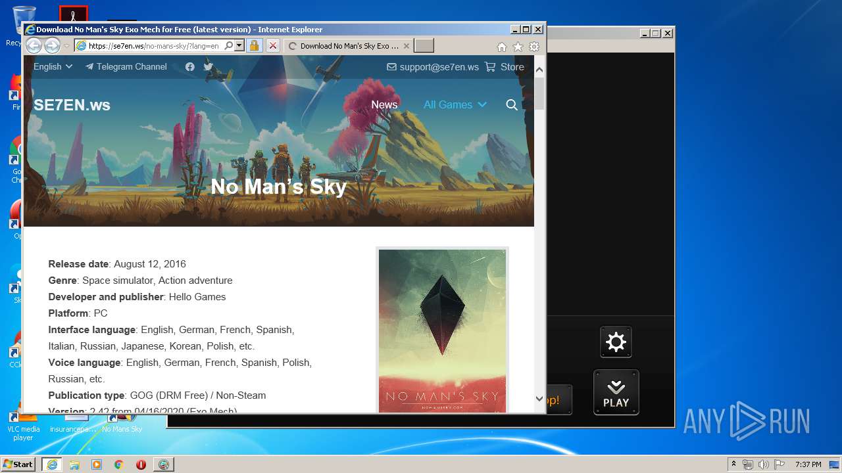Viewport: 842px width, 473px height.
Task: Click the 'Publication type' GOG line
Action: [157, 395]
